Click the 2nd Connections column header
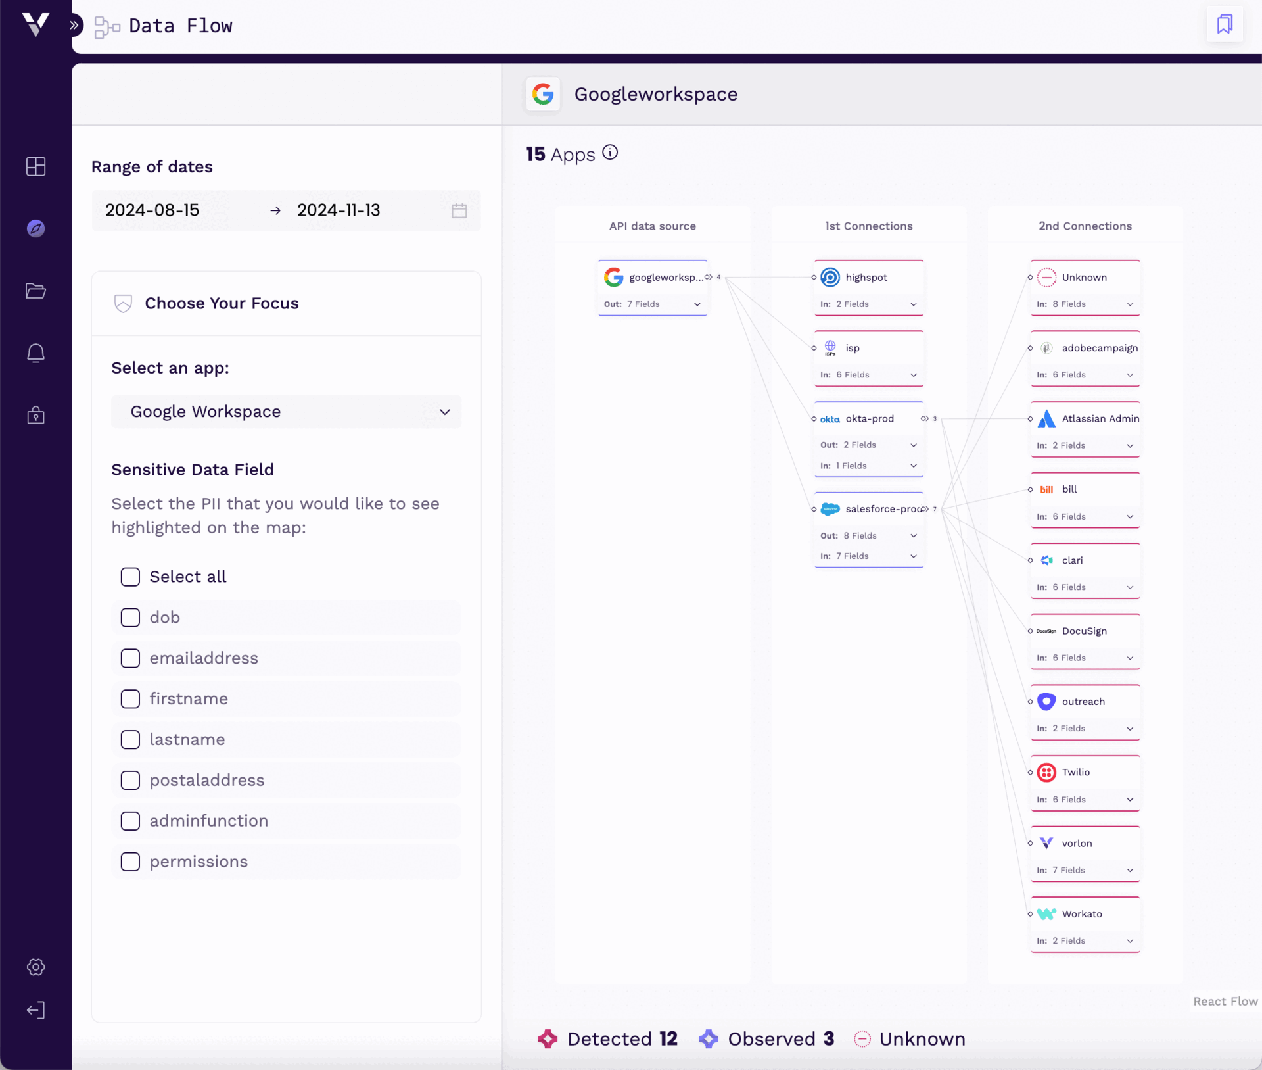Viewport: 1262px width, 1070px height. [1085, 226]
